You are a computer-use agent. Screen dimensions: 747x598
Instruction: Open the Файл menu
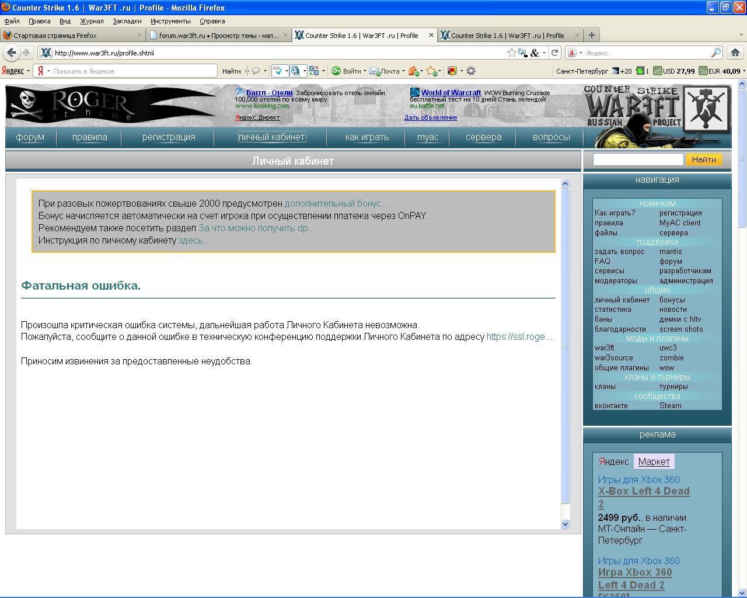(x=12, y=21)
